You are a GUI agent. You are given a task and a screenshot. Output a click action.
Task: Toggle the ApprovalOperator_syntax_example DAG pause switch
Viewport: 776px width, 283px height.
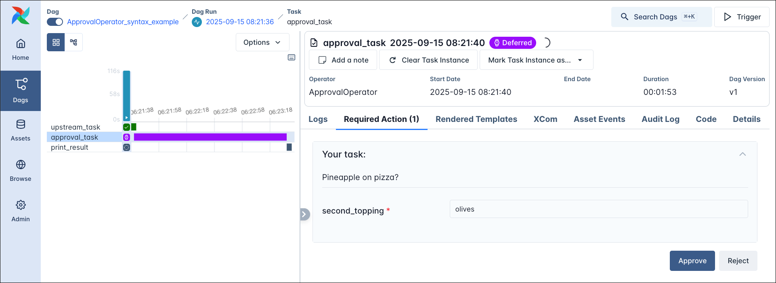click(55, 22)
